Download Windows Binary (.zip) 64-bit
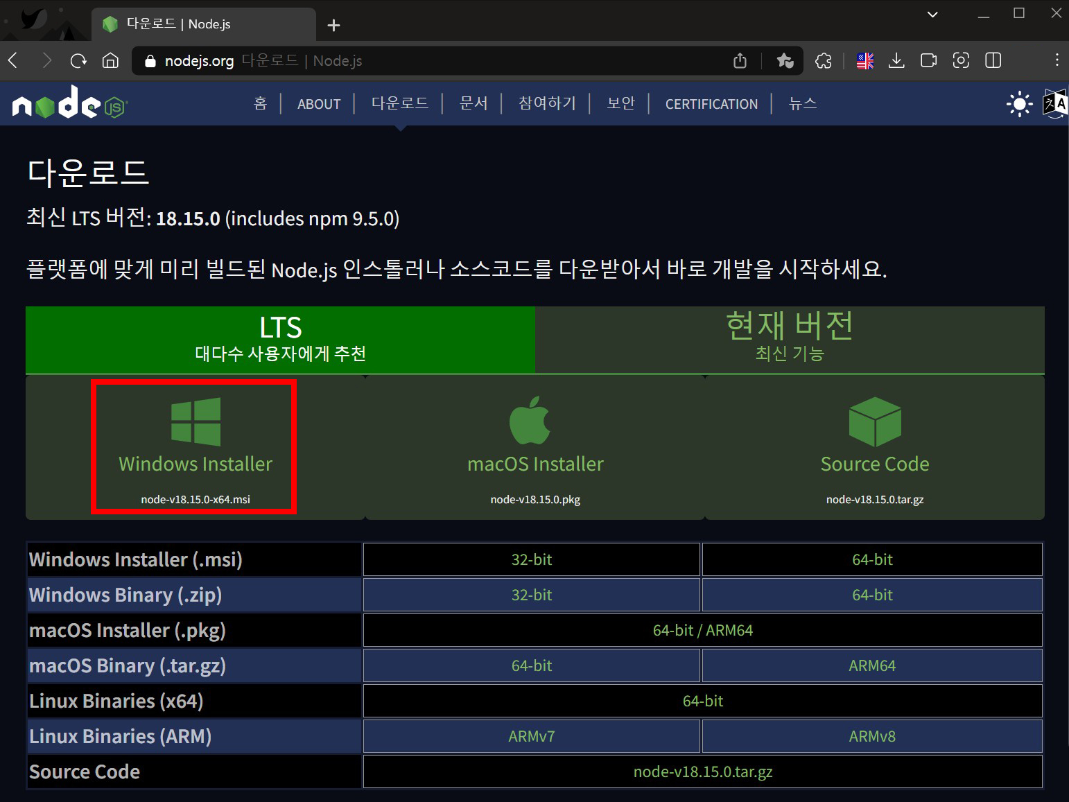 click(872, 595)
